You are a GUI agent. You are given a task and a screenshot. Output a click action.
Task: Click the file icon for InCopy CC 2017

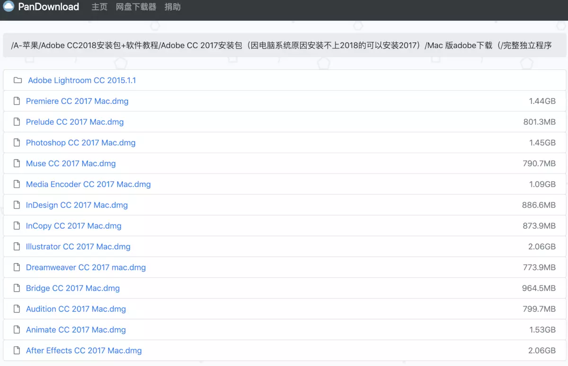coord(17,226)
